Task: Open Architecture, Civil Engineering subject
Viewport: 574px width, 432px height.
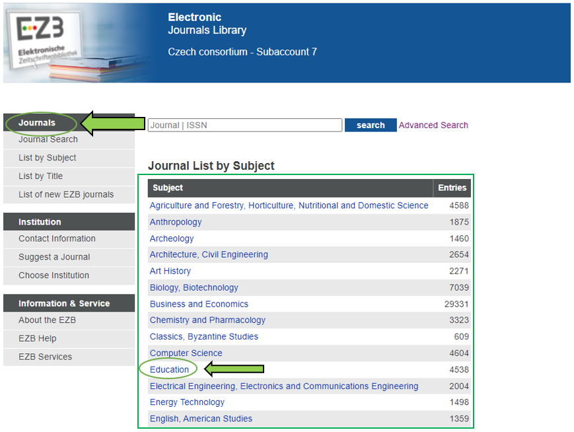Action: point(209,254)
